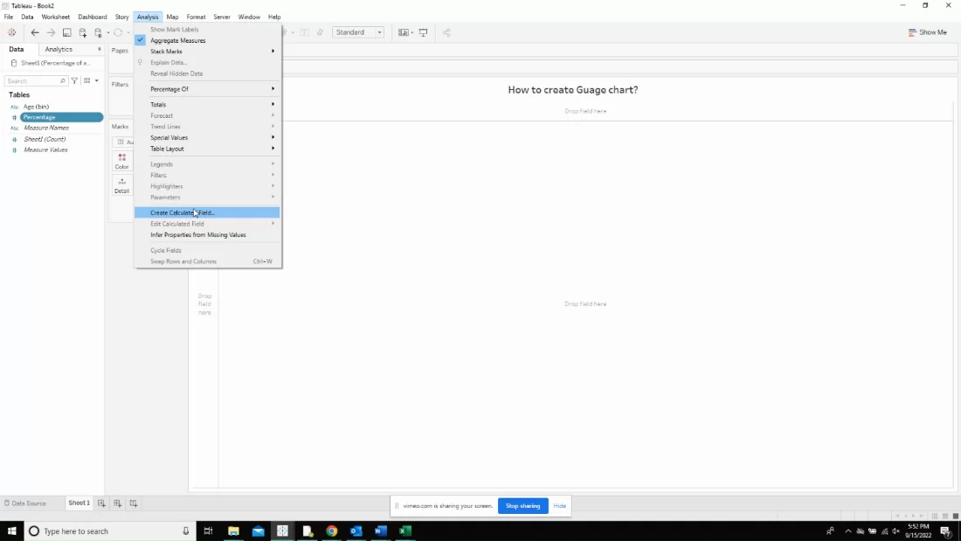Open Mail app from taskbar

[x=258, y=531]
